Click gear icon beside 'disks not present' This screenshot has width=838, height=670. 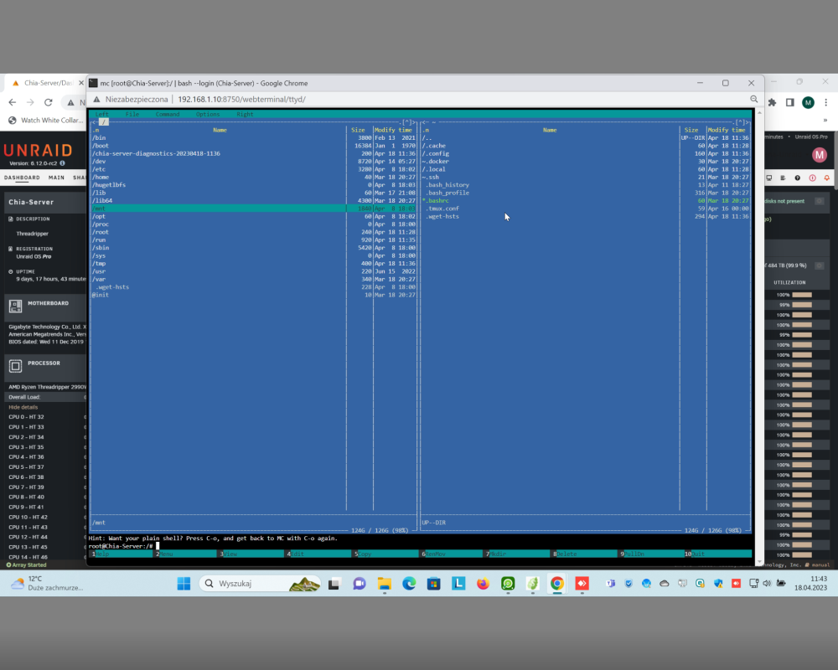pos(820,201)
